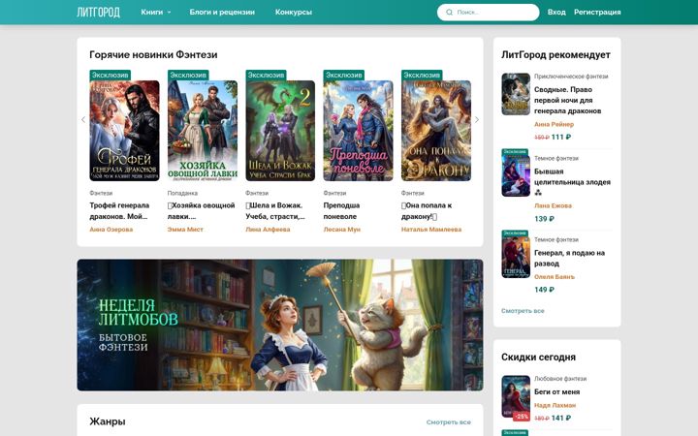This screenshot has height=436, width=698.
Task: Open author Эмма Мист
Action: point(185,230)
